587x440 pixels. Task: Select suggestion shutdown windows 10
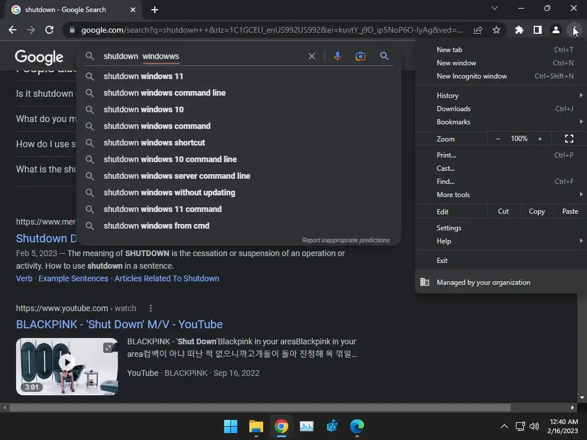tap(238, 109)
